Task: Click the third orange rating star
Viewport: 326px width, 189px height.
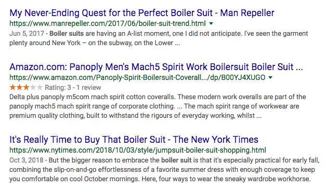Action: [26, 87]
